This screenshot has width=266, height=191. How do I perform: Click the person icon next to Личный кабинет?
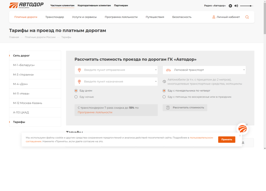[214, 17]
